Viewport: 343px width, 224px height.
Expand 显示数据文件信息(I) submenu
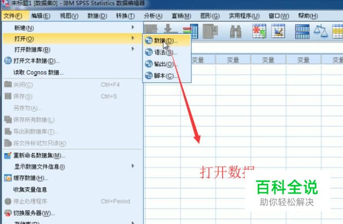(73, 167)
